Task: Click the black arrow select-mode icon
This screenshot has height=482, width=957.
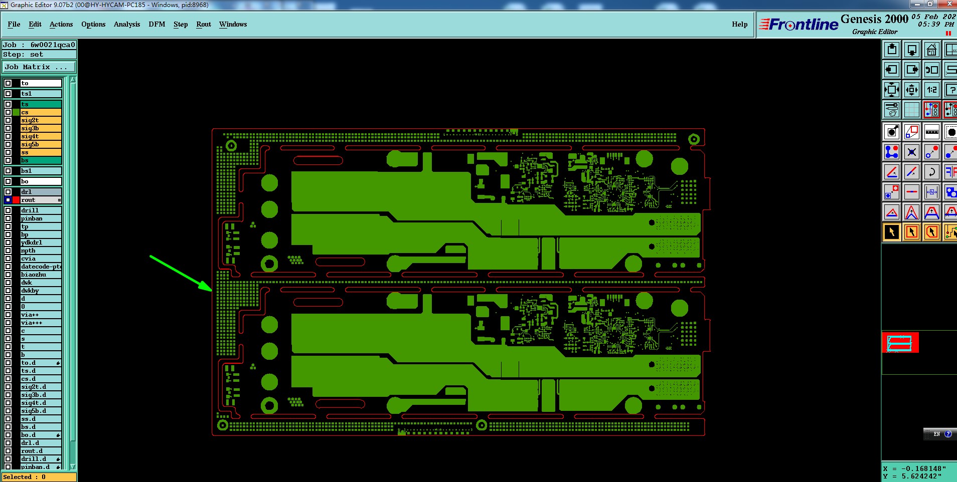Action: tap(891, 232)
